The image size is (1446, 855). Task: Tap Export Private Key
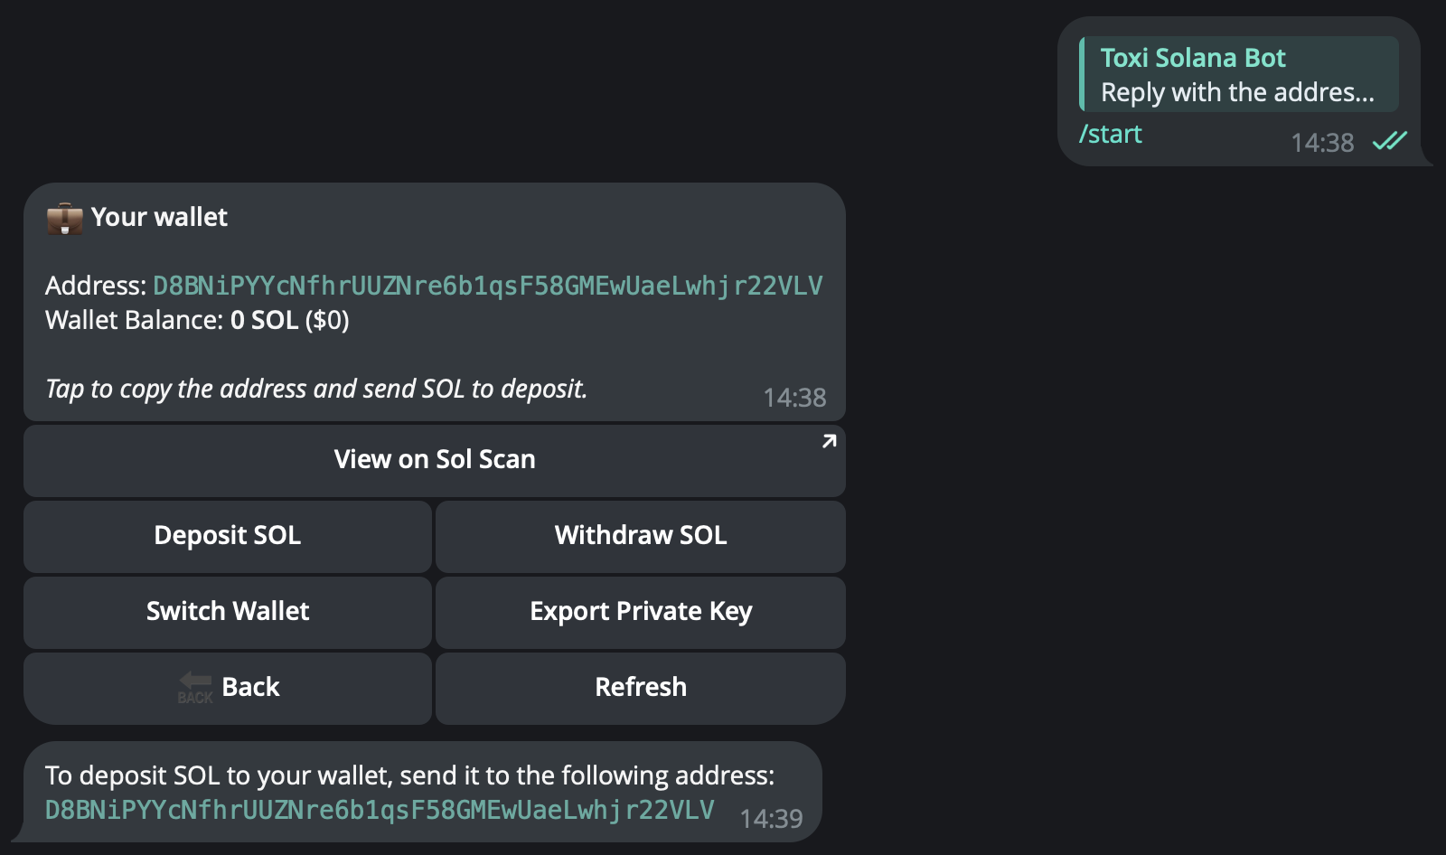640,612
